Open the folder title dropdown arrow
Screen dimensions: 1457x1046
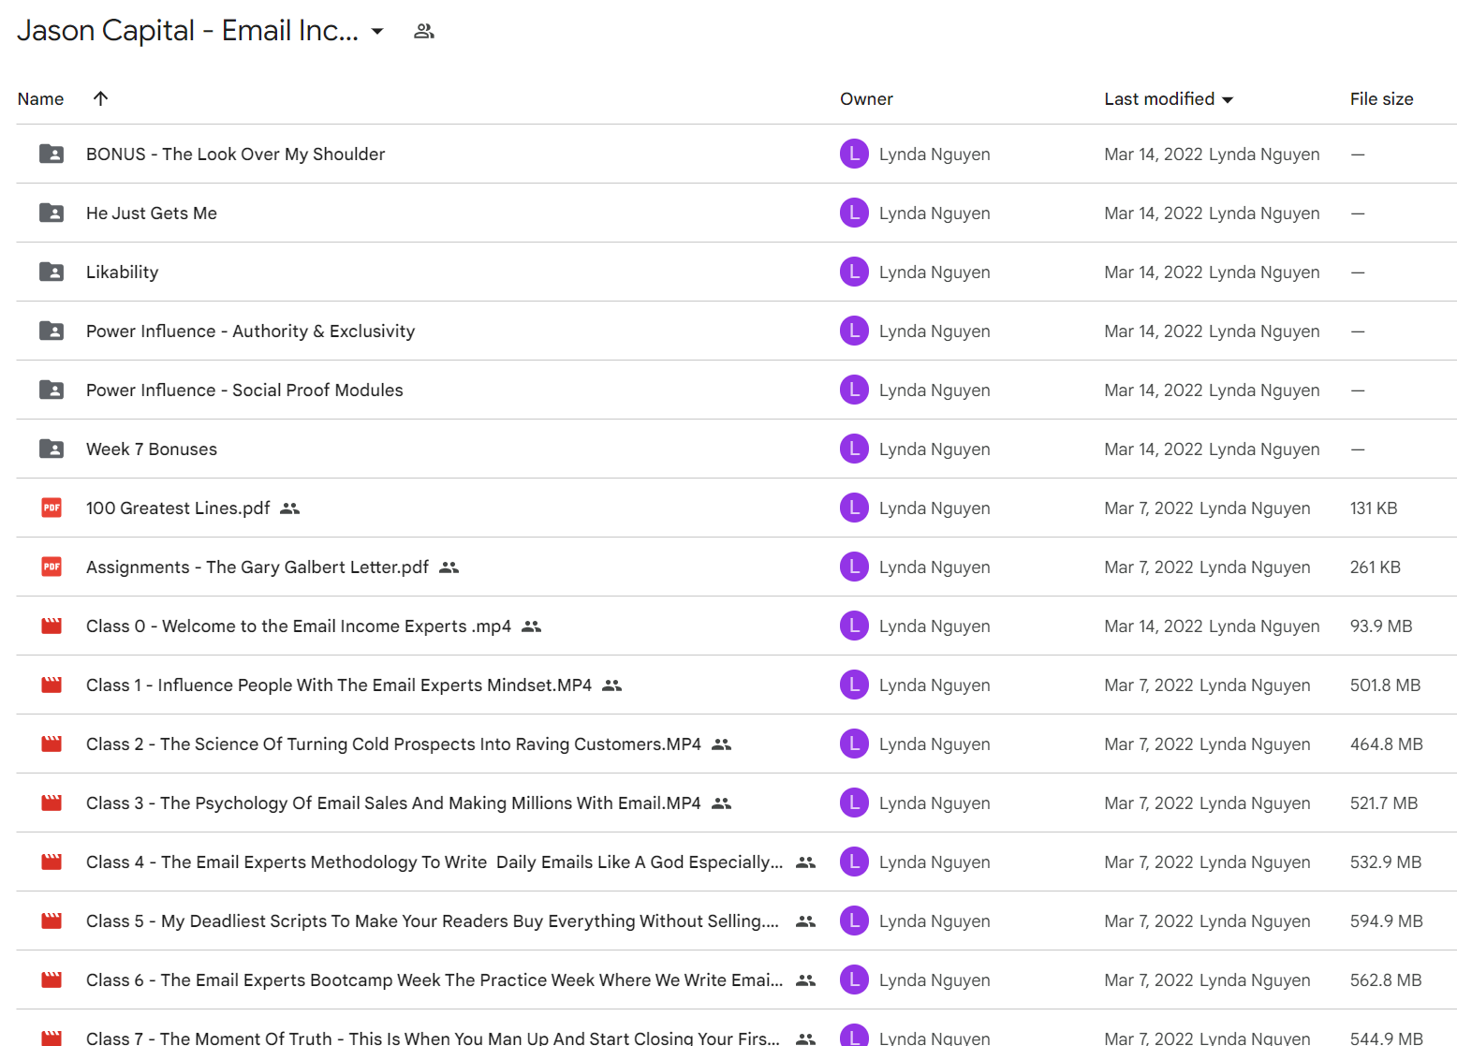(x=377, y=31)
